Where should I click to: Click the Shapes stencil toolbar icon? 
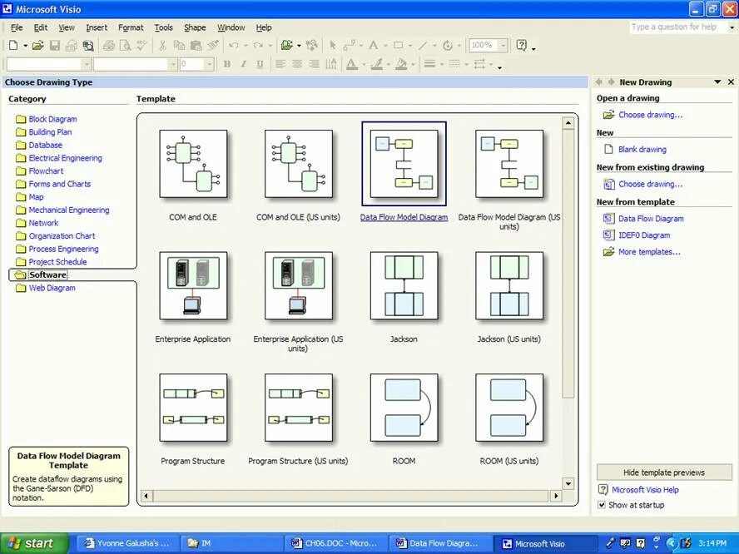point(286,45)
